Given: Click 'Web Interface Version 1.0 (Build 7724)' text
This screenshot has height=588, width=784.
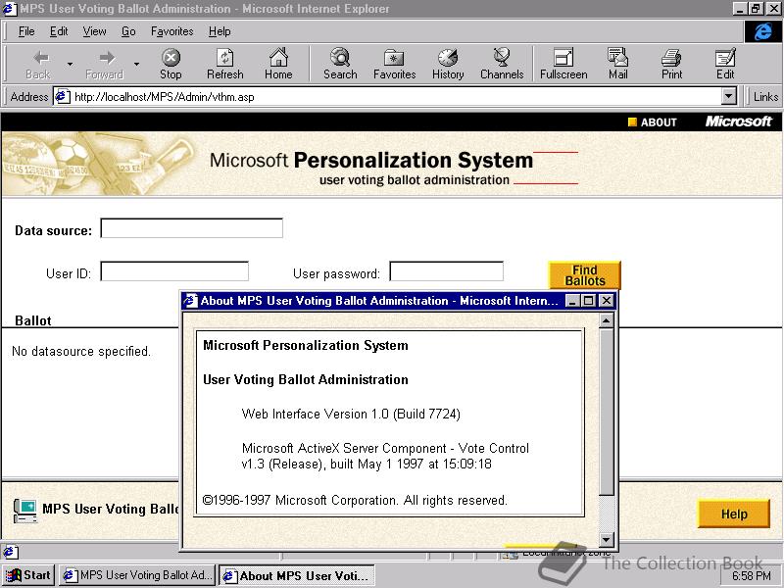Looking at the screenshot, I should 351,414.
